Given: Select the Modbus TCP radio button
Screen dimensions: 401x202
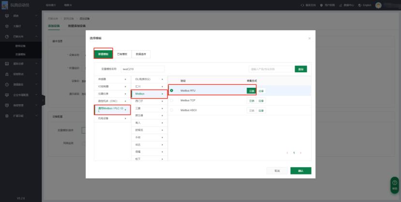Looking at the screenshot, I should (171, 101).
